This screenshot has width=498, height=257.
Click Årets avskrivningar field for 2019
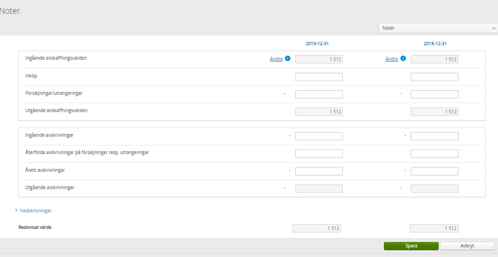(319, 171)
